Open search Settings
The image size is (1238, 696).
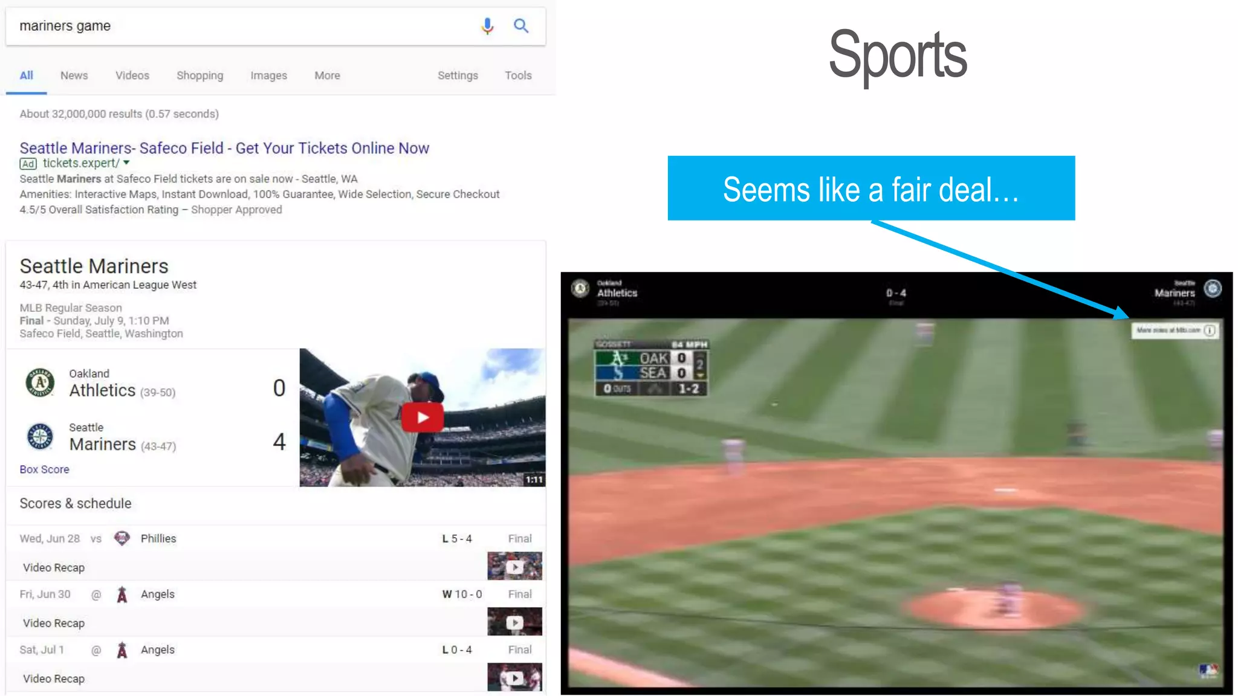pos(458,76)
